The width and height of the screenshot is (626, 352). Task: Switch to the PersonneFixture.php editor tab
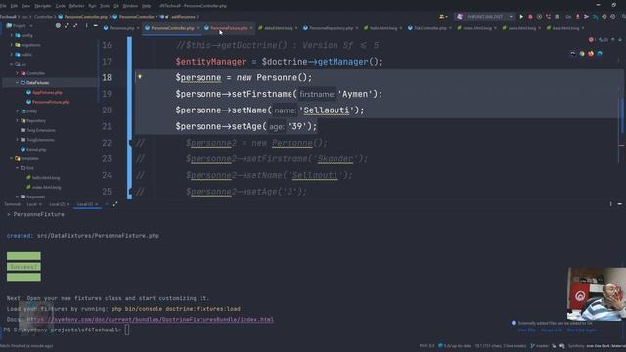(x=228, y=28)
